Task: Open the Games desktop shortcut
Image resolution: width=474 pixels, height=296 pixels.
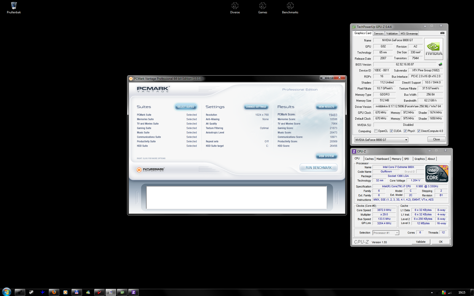Action: pyautogui.click(x=262, y=8)
